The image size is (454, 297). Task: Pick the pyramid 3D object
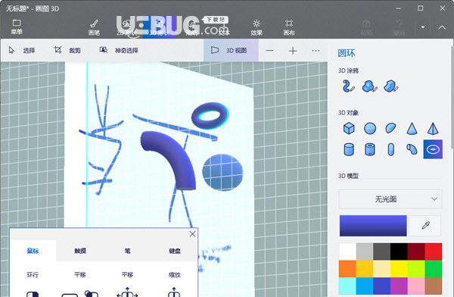click(x=433, y=129)
